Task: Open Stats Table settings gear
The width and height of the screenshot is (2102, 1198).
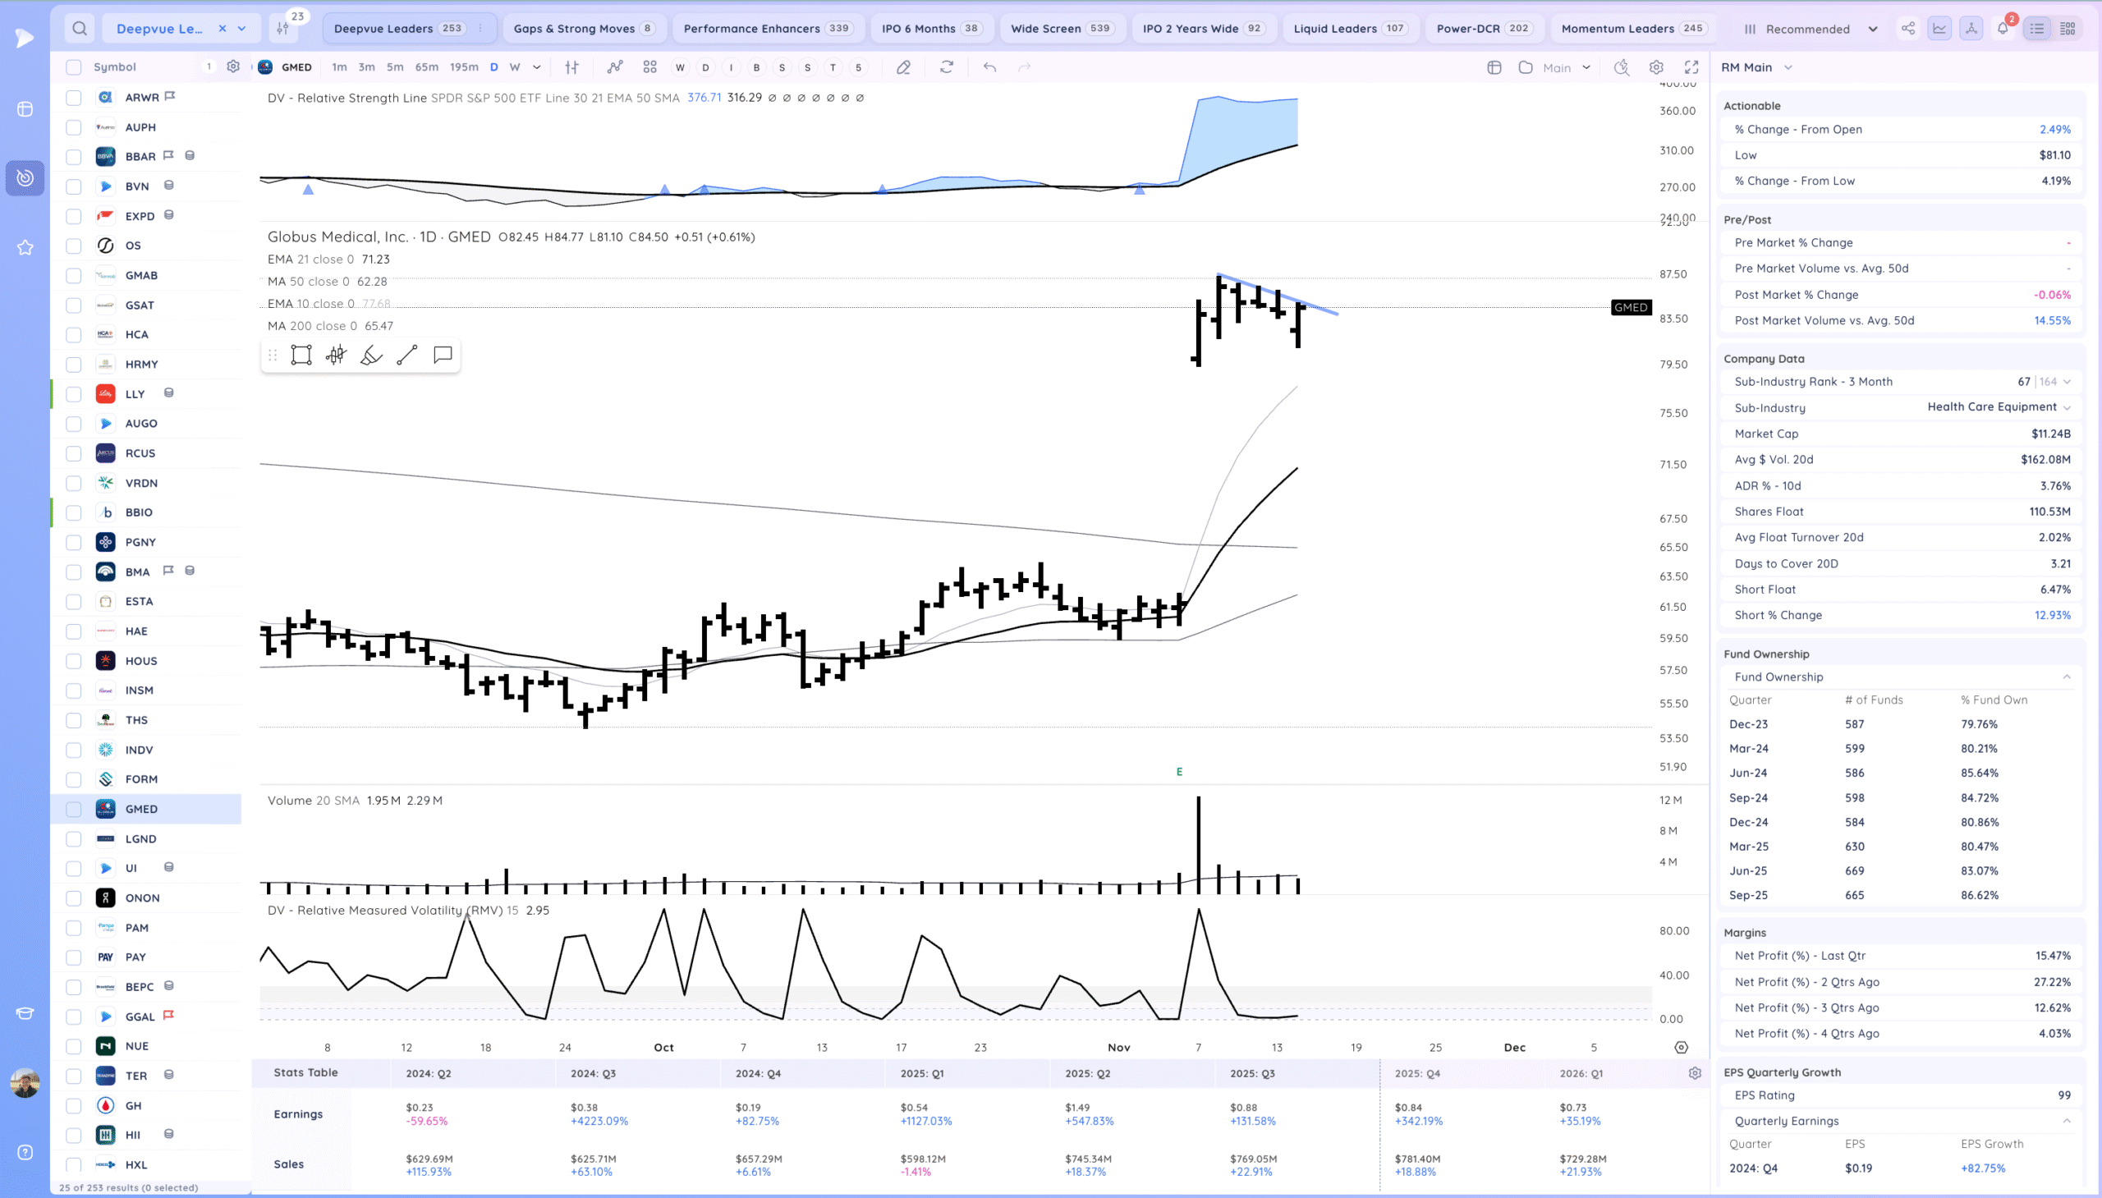Action: [x=1695, y=1073]
